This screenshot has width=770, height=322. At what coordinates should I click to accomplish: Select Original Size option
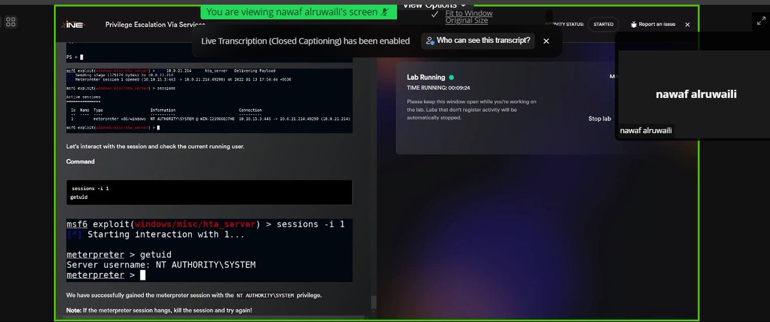[467, 21]
